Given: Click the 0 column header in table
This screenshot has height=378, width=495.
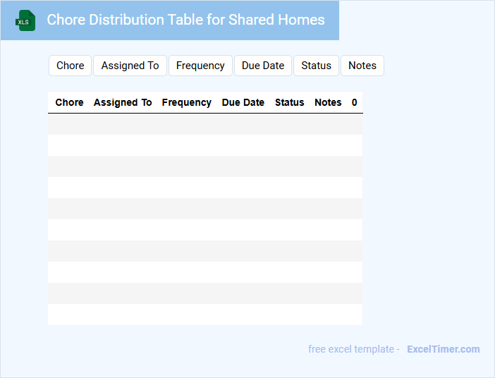Looking at the screenshot, I should coord(354,102).
